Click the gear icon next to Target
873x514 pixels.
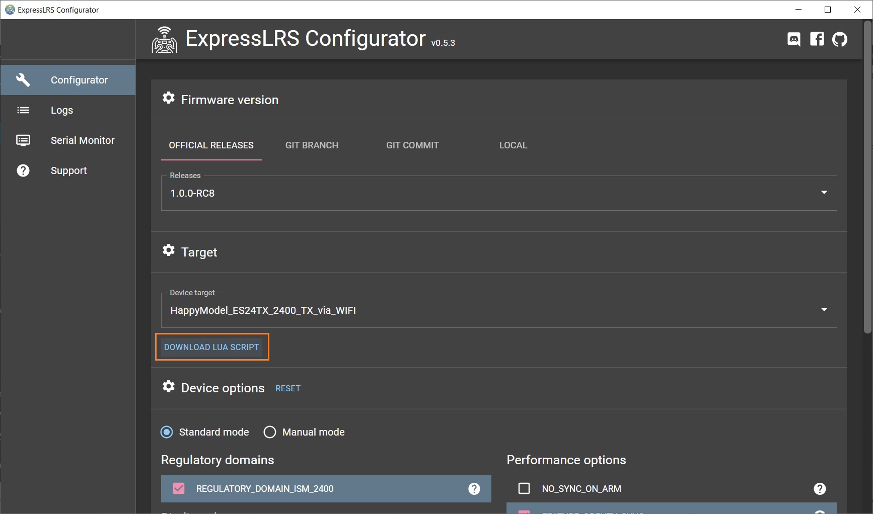[x=169, y=250]
